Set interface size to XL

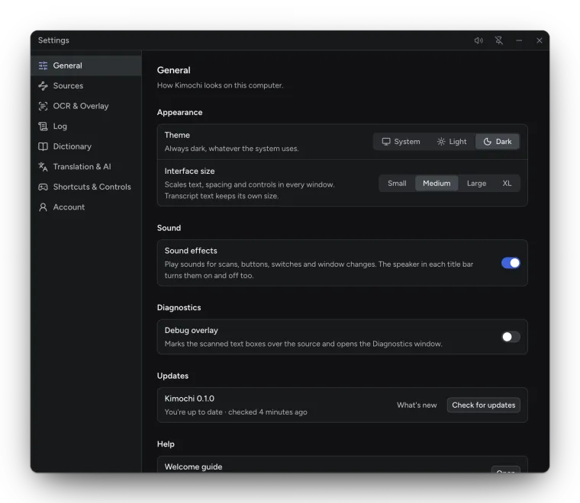click(507, 184)
